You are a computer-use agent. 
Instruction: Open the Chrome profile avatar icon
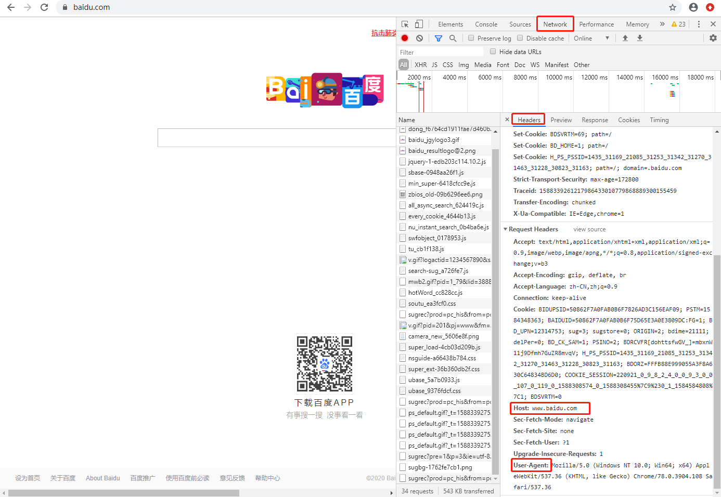[693, 7]
